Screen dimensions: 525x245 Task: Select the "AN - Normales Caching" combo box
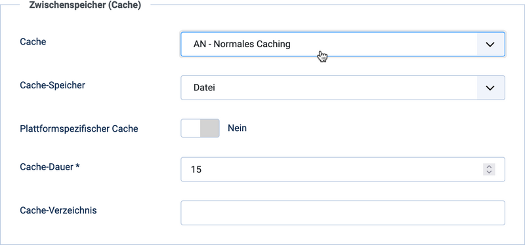(343, 44)
